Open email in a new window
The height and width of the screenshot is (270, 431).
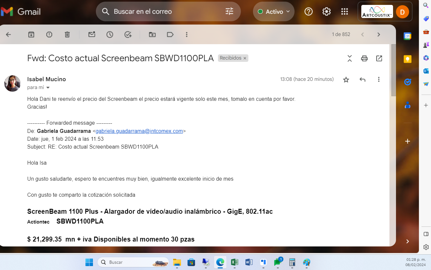click(379, 58)
